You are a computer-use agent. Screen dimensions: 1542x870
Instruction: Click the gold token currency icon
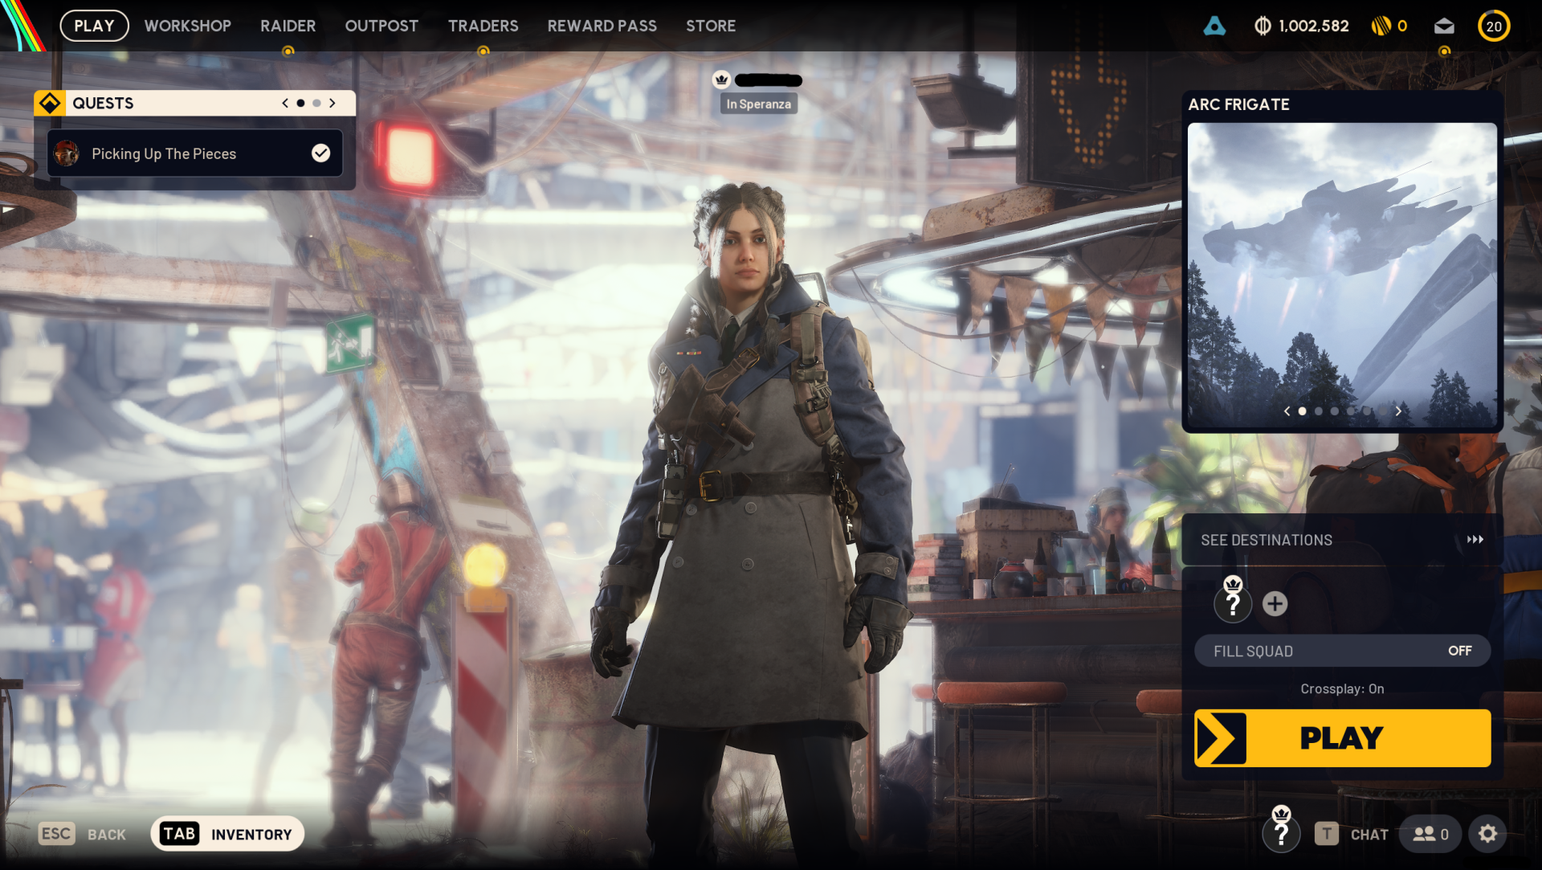click(x=1381, y=26)
